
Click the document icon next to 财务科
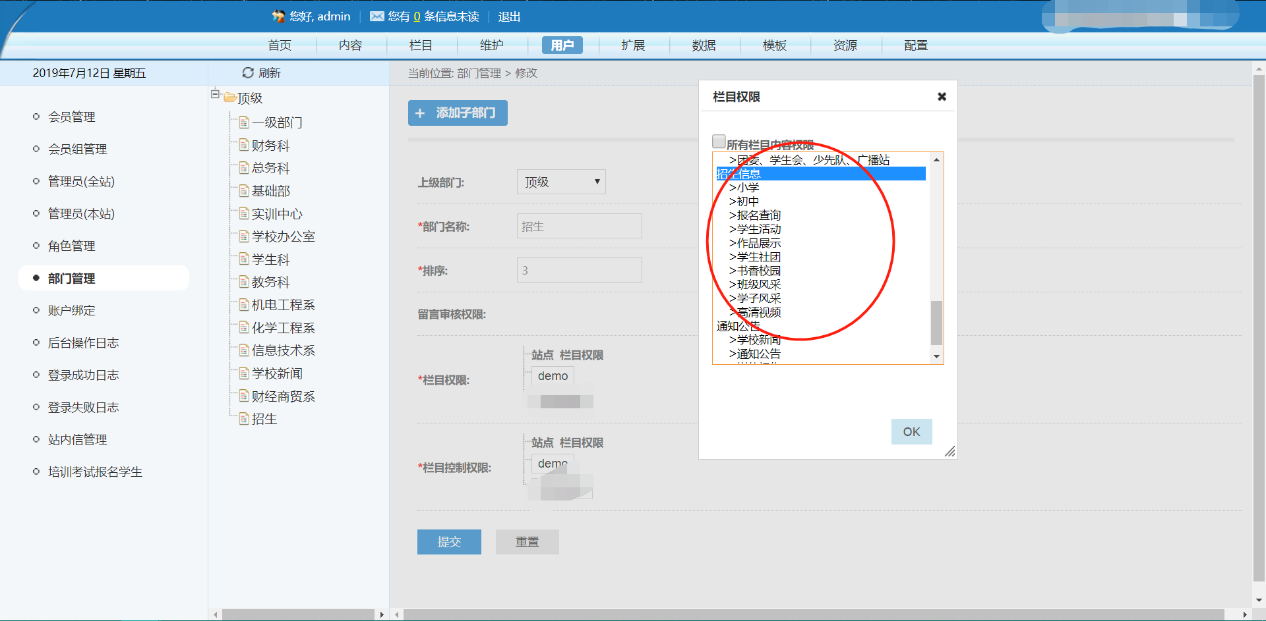[244, 145]
